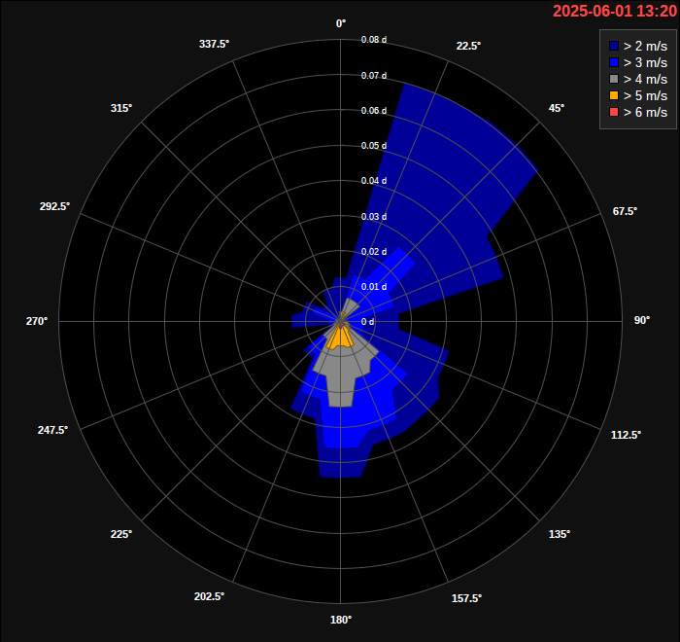The height and width of the screenshot is (642, 680).
Task: Toggle the '> 2 m/s' legend label
Action: click(x=645, y=46)
